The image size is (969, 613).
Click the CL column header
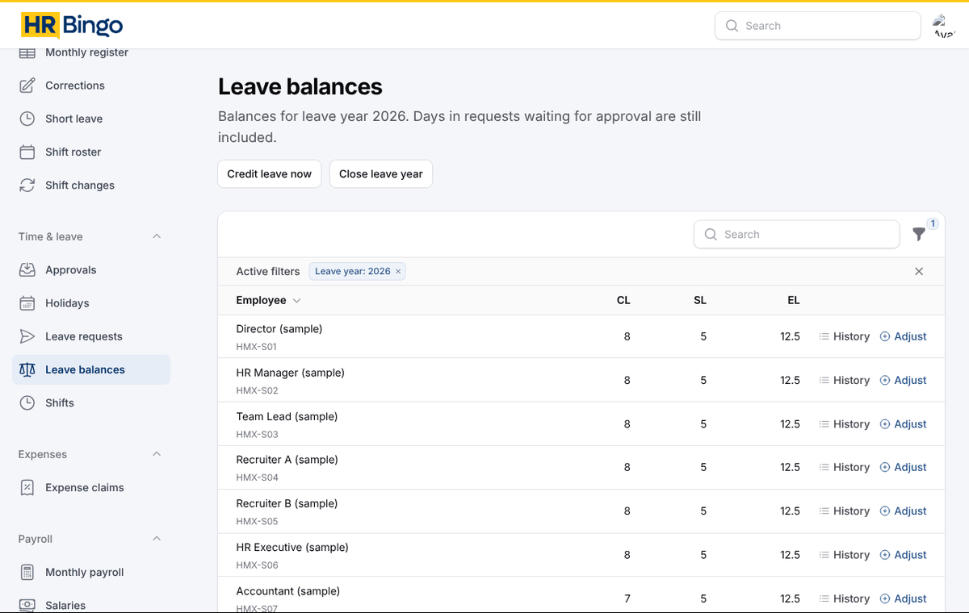[x=623, y=300]
